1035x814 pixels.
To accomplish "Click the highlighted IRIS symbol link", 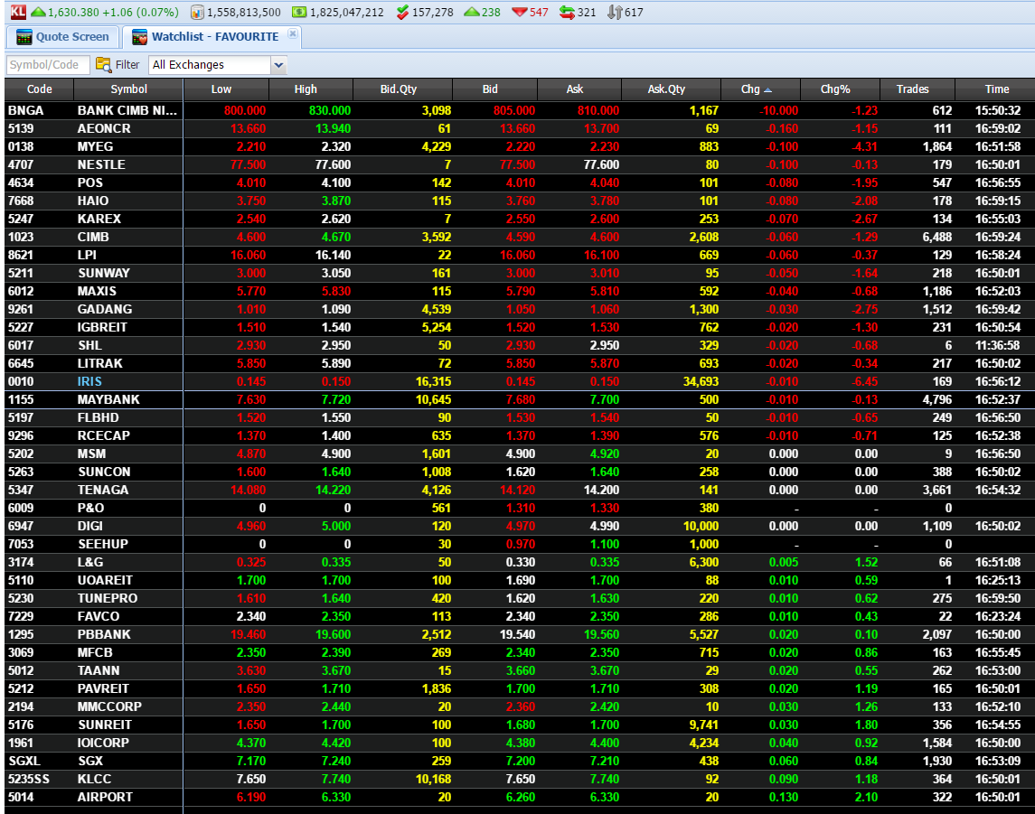I will [89, 381].
